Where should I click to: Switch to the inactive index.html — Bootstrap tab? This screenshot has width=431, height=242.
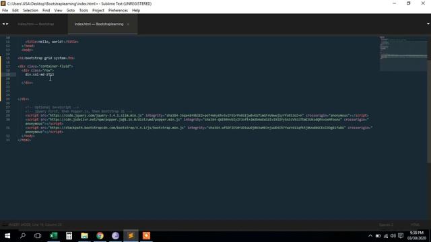(x=36, y=24)
